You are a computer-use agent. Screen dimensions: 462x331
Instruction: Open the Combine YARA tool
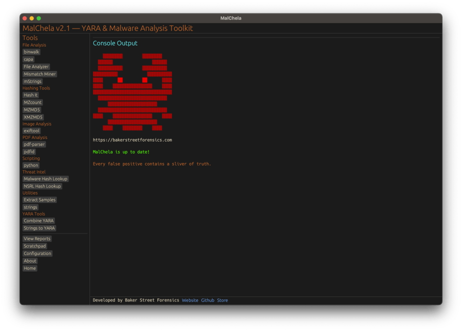click(38, 220)
